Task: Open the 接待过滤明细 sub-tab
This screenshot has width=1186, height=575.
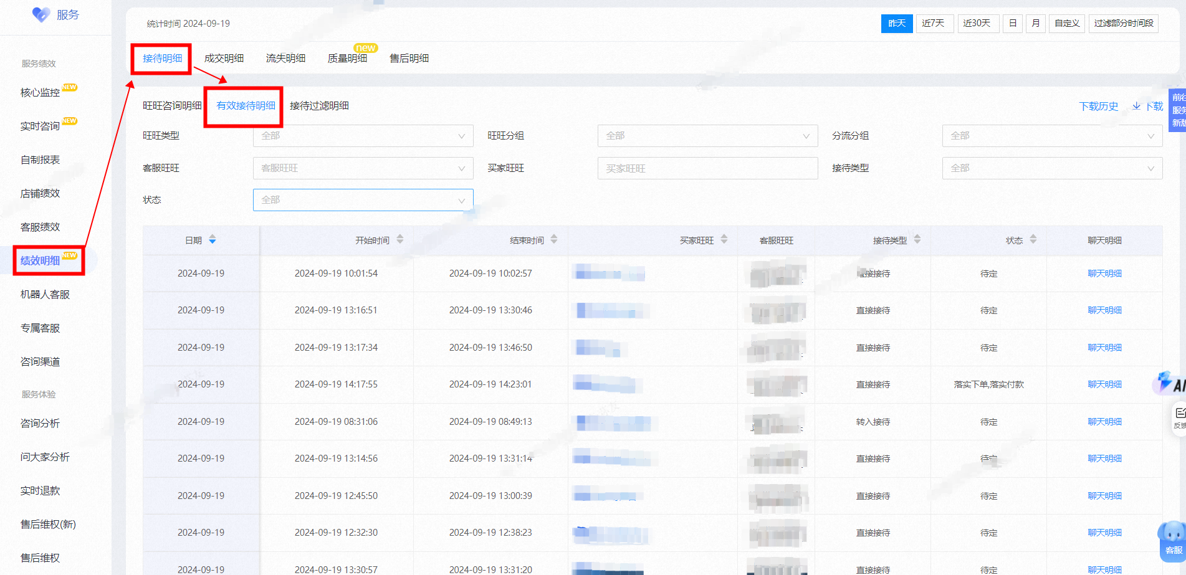Action: click(x=319, y=105)
